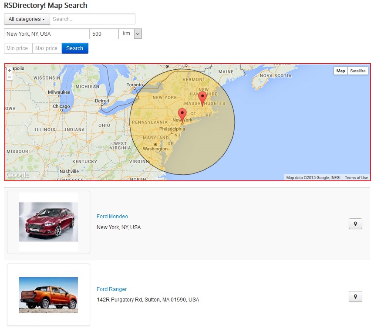This screenshot has height=332, width=374.
Task: Show Ford Ranger location on map
Action: 355,296
